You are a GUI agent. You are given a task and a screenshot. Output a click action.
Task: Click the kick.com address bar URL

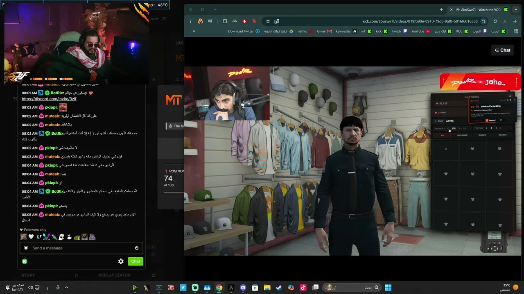420,21
